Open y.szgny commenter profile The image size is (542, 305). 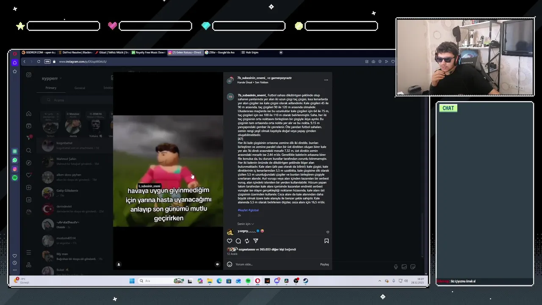pyautogui.click(x=246, y=231)
